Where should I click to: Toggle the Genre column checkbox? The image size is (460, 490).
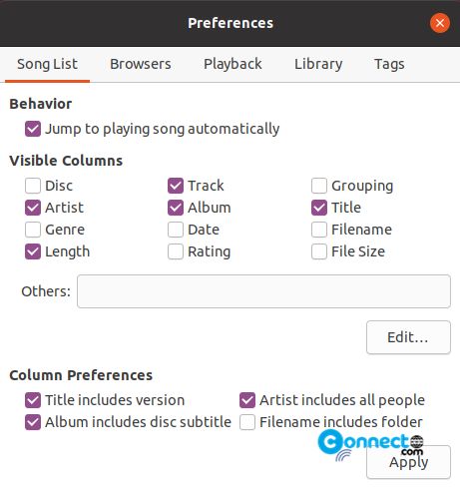[33, 230]
